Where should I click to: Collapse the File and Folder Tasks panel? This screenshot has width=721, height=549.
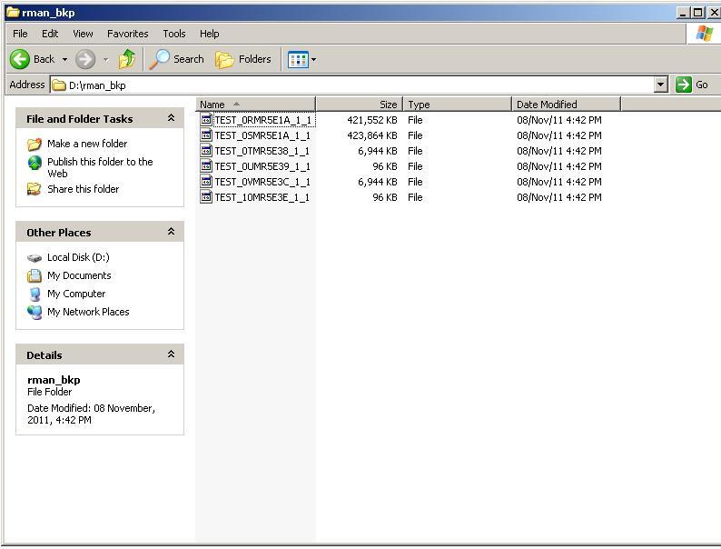[171, 118]
